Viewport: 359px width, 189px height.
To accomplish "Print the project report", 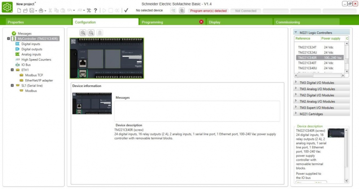I will 41,10.
